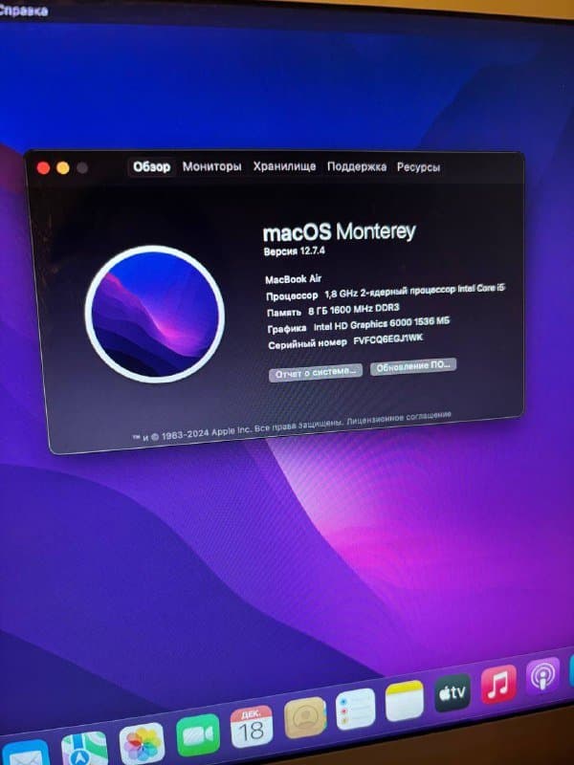
Task: Open Contacts from the Dock
Action: click(x=305, y=717)
